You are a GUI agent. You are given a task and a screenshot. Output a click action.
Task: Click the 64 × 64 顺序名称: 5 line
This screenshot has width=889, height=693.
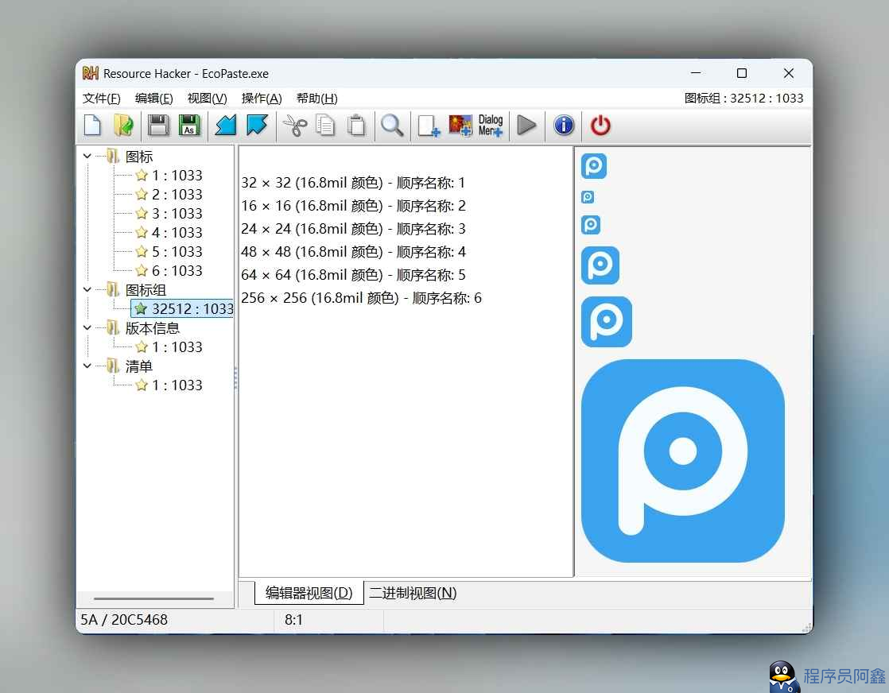point(353,275)
